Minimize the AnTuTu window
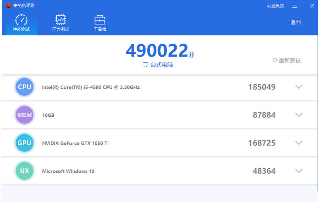Viewport: 319px width, 203px height. 303,6
